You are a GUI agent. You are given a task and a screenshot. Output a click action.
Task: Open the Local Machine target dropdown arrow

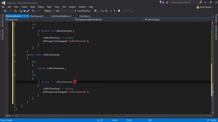pos(91,11)
